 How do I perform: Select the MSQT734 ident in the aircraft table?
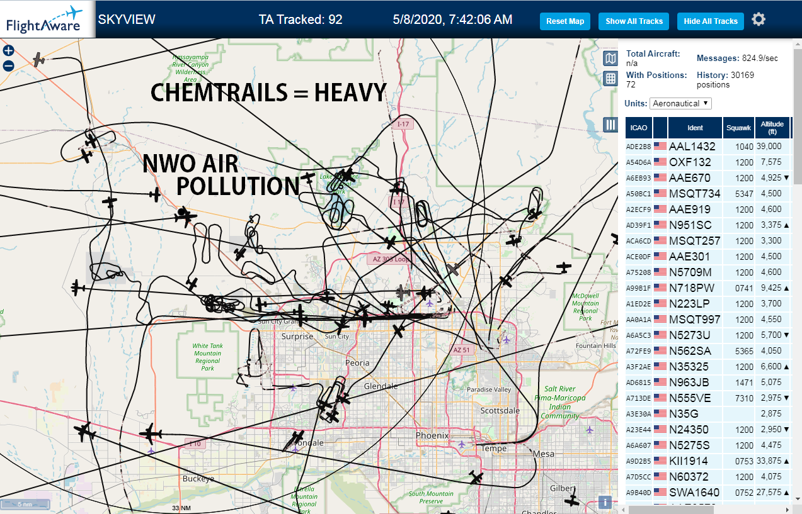(695, 193)
